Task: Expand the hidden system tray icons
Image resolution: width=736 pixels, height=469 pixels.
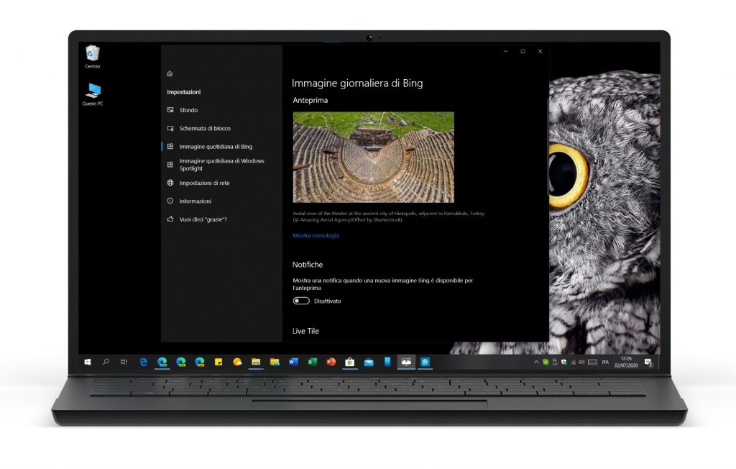Action: tap(536, 362)
